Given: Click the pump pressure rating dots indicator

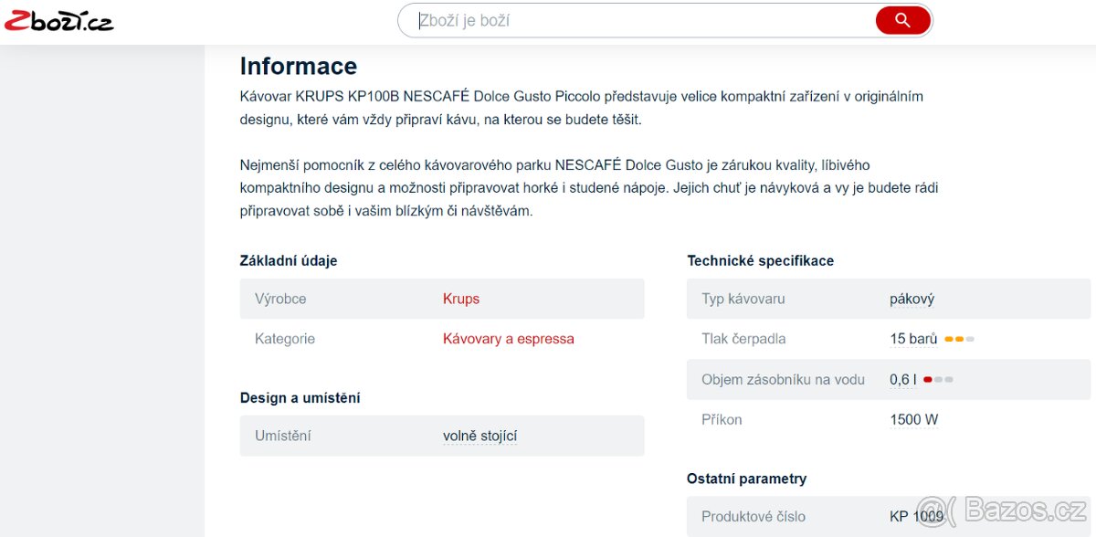Looking at the screenshot, I should pos(959,340).
